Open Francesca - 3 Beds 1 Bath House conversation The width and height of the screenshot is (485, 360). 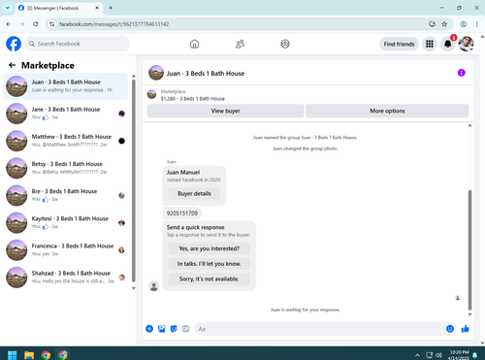(66, 250)
